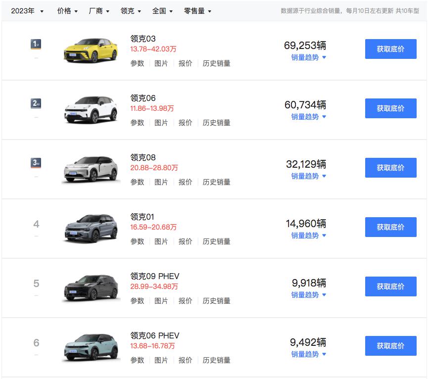This screenshot has height=379, width=429.
Task: Open the 厂商 manufacturer dropdown
Action: 99,11
